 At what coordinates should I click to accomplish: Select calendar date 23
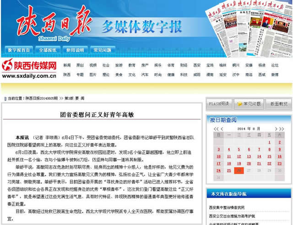[279, 164]
